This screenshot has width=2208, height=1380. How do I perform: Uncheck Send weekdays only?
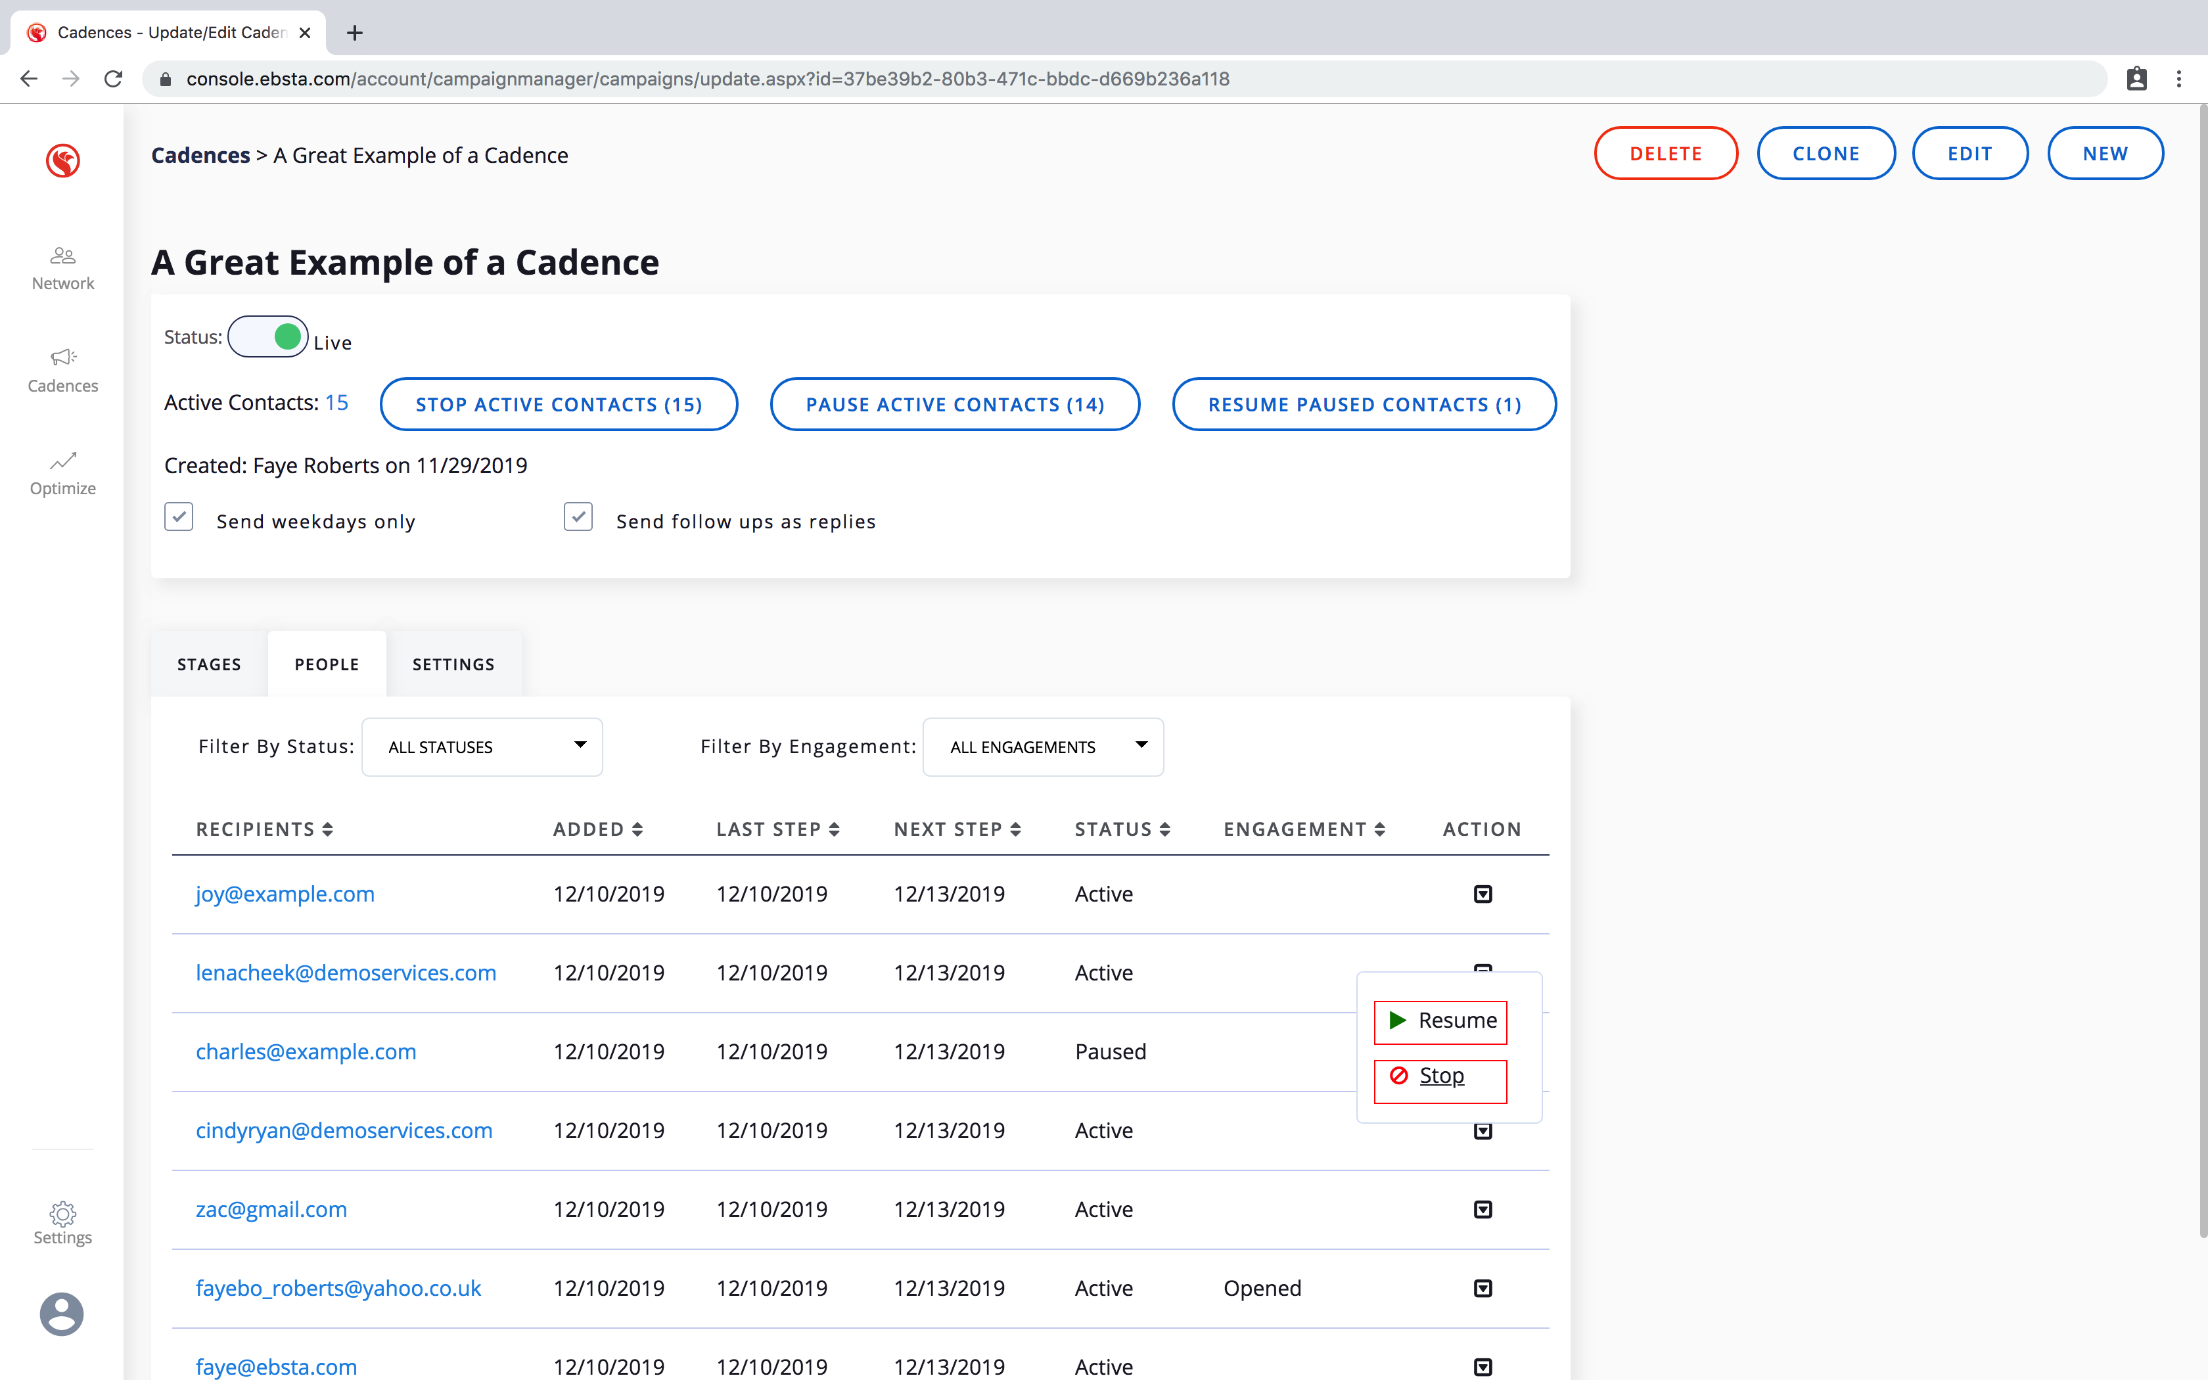179,517
